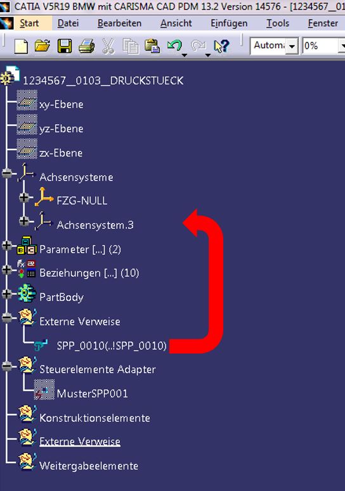This screenshot has width=345, height=491.
Task: Select the MusterSPP001 sketch icon
Action: pos(44,390)
